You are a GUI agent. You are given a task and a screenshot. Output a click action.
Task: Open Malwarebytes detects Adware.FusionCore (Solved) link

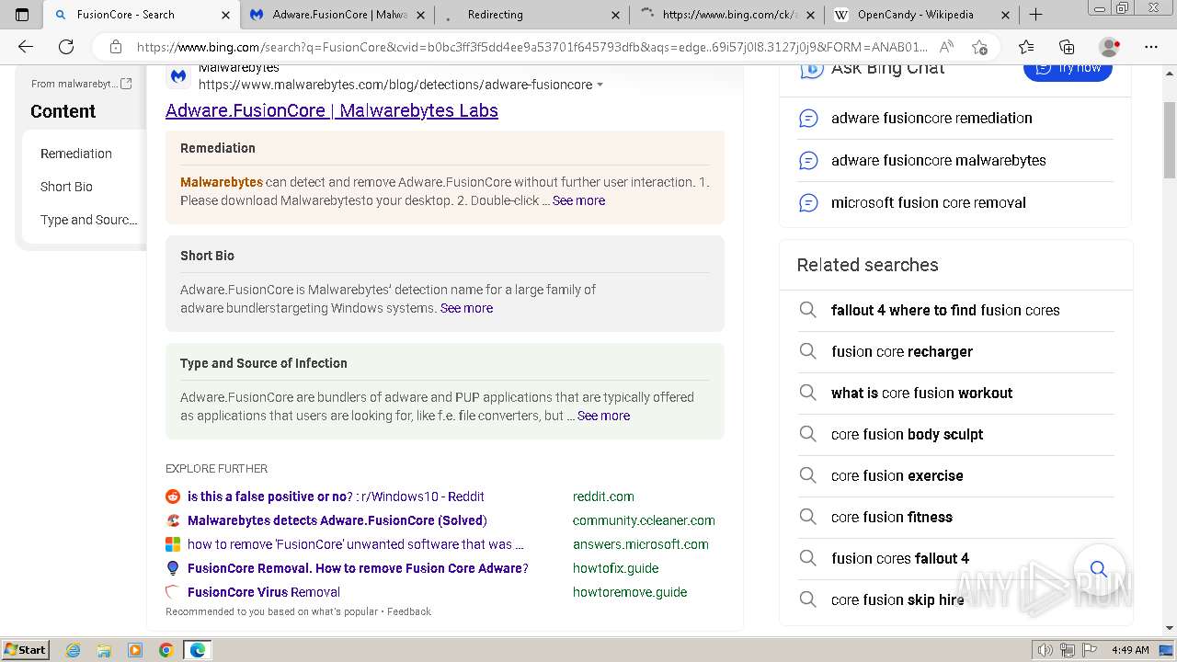pyautogui.click(x=337, y=520)
